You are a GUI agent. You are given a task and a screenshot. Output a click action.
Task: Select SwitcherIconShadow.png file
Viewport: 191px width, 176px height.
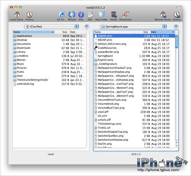tap(134, 140)
